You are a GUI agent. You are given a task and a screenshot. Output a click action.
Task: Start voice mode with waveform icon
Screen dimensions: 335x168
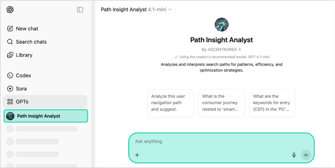click(306, 155)
